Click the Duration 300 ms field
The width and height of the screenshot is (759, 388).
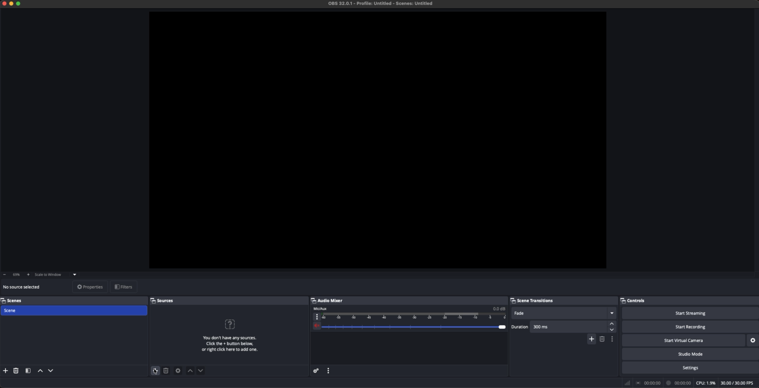[568, 327]
